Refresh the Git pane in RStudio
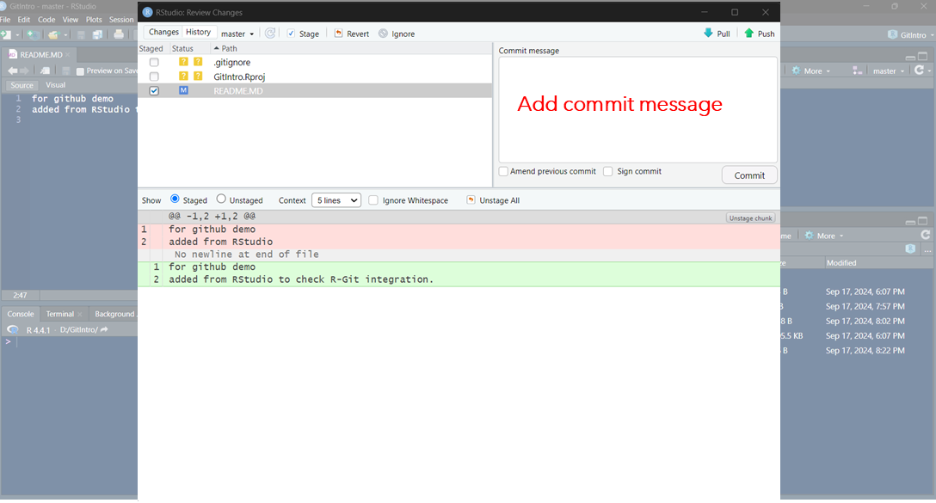The width and height of the screenshot is (936, 503). pyautogui.click(x=920, y=71)
